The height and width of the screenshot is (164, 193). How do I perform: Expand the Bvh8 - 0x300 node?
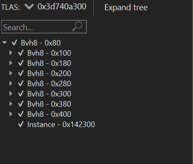pyautogui.click(x=11, y=93)
